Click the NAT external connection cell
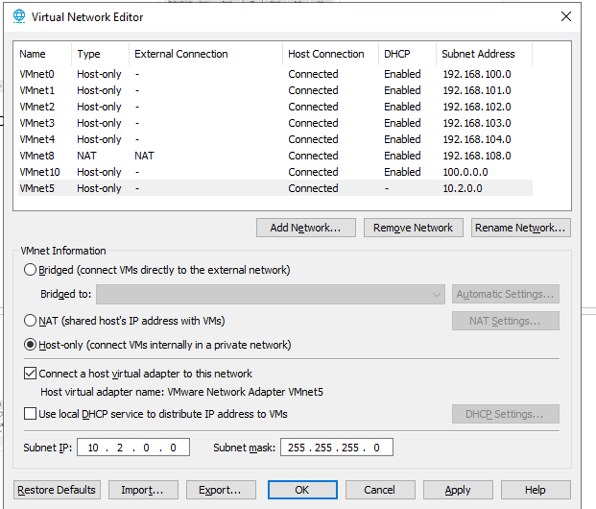This screenshot has width=596, height=509. point(144,156)
